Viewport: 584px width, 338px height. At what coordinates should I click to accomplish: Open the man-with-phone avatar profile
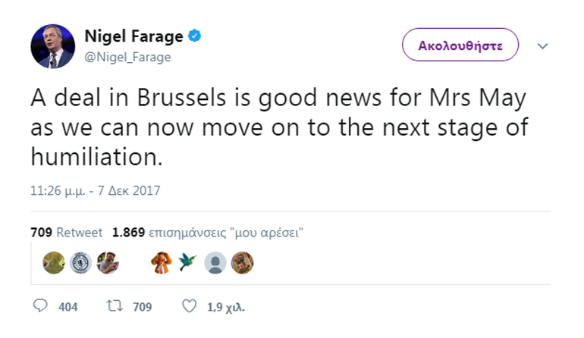107,262
